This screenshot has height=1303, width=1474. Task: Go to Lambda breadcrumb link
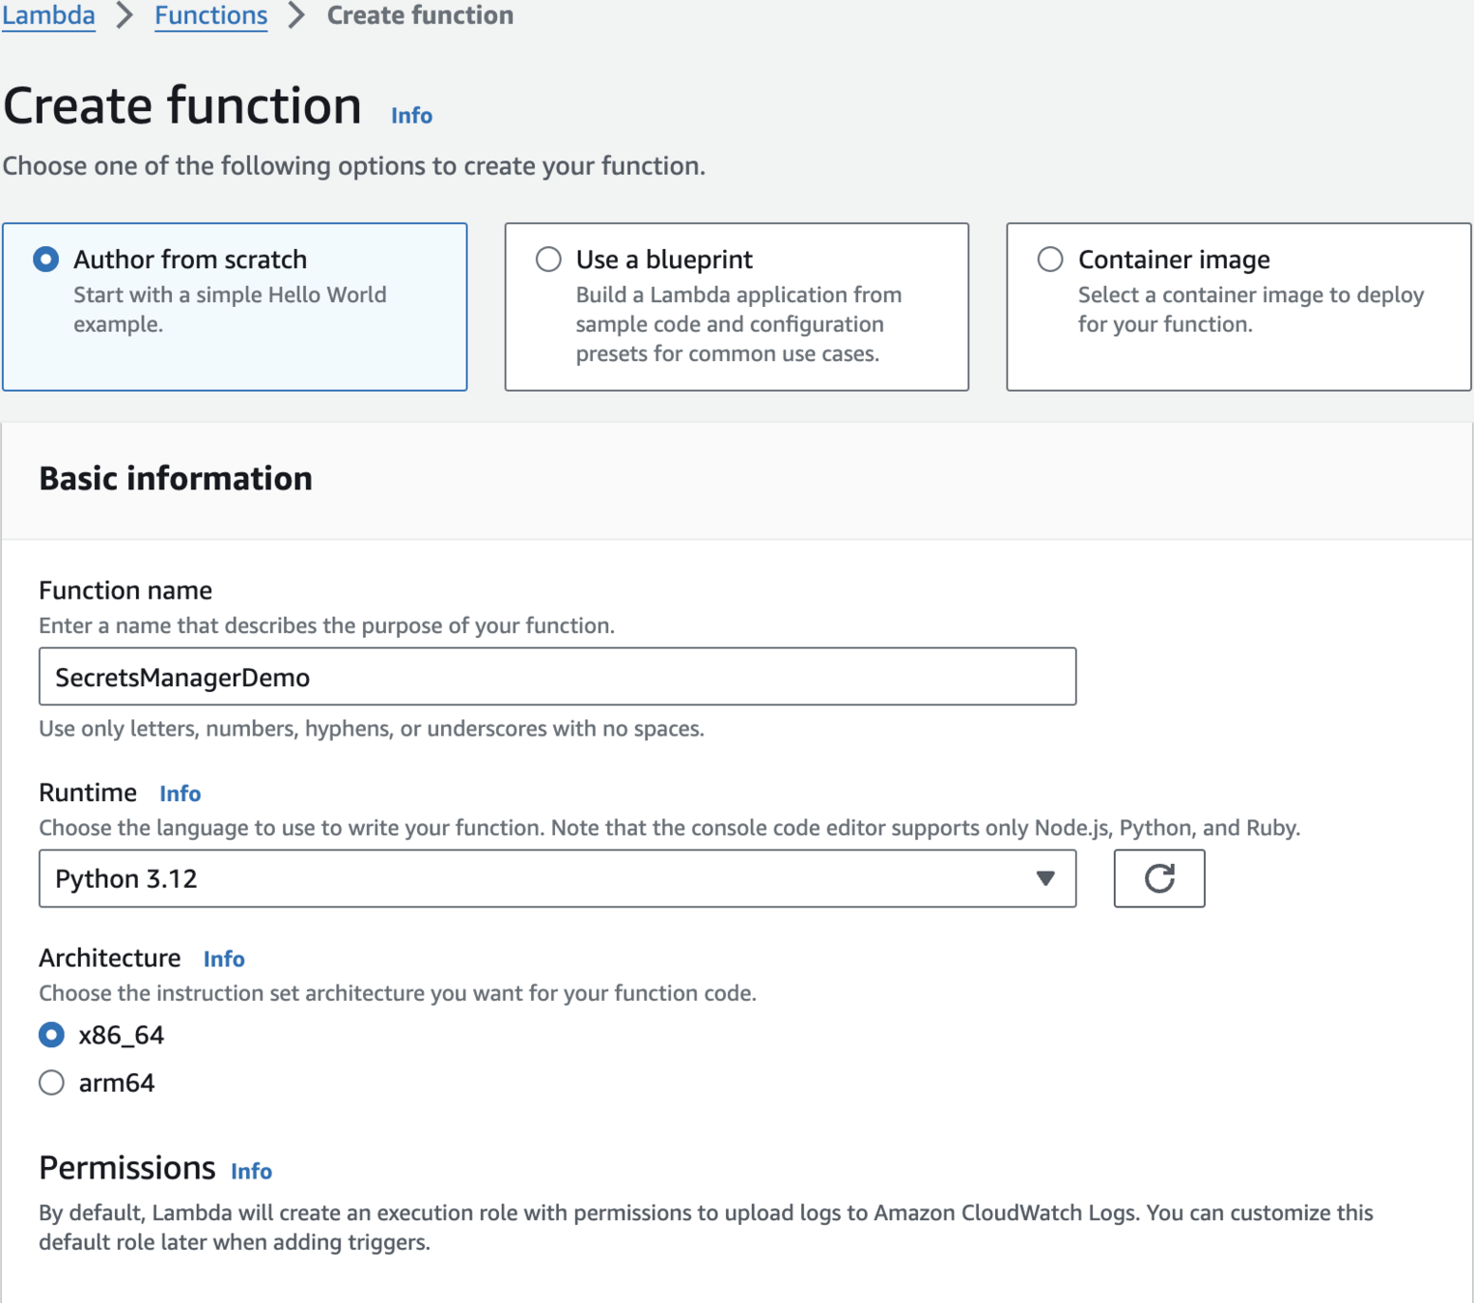coord(48,15)
